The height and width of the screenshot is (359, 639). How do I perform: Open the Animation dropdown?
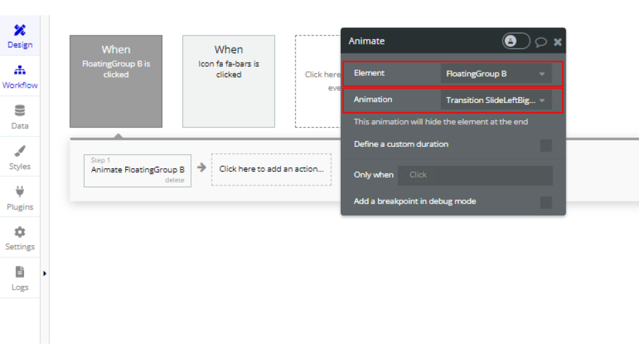(x=496, y=100)
